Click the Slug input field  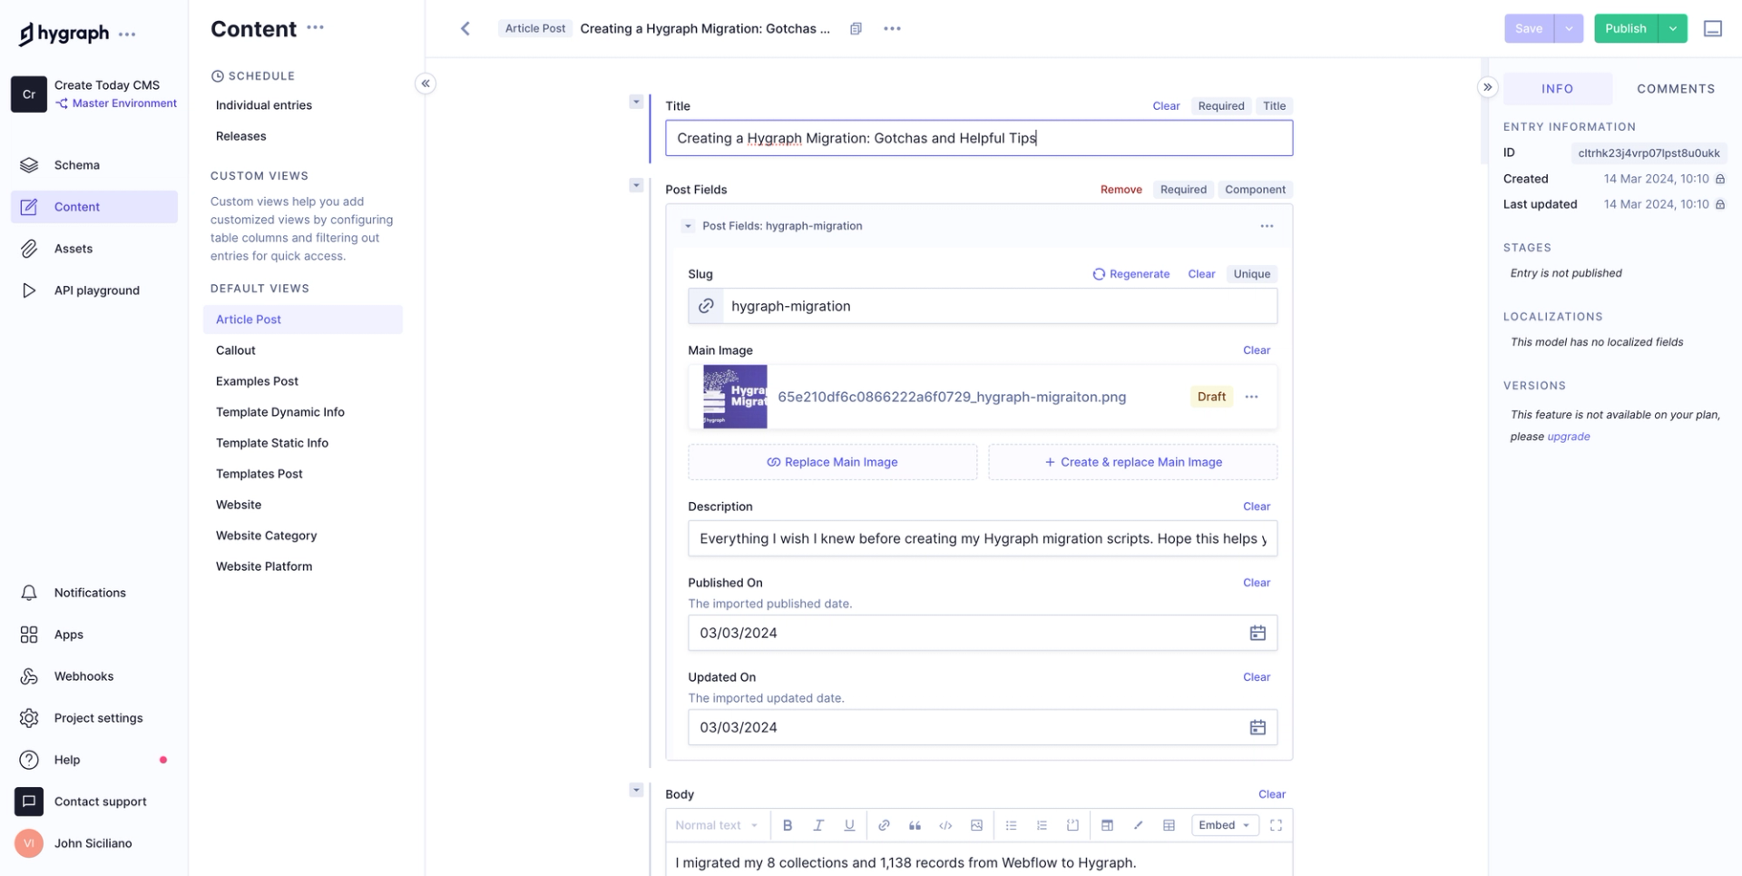pos(983,306)
